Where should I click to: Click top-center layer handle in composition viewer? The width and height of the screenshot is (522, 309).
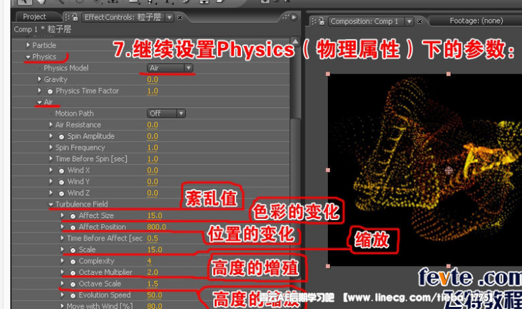(x=448, y=74)
